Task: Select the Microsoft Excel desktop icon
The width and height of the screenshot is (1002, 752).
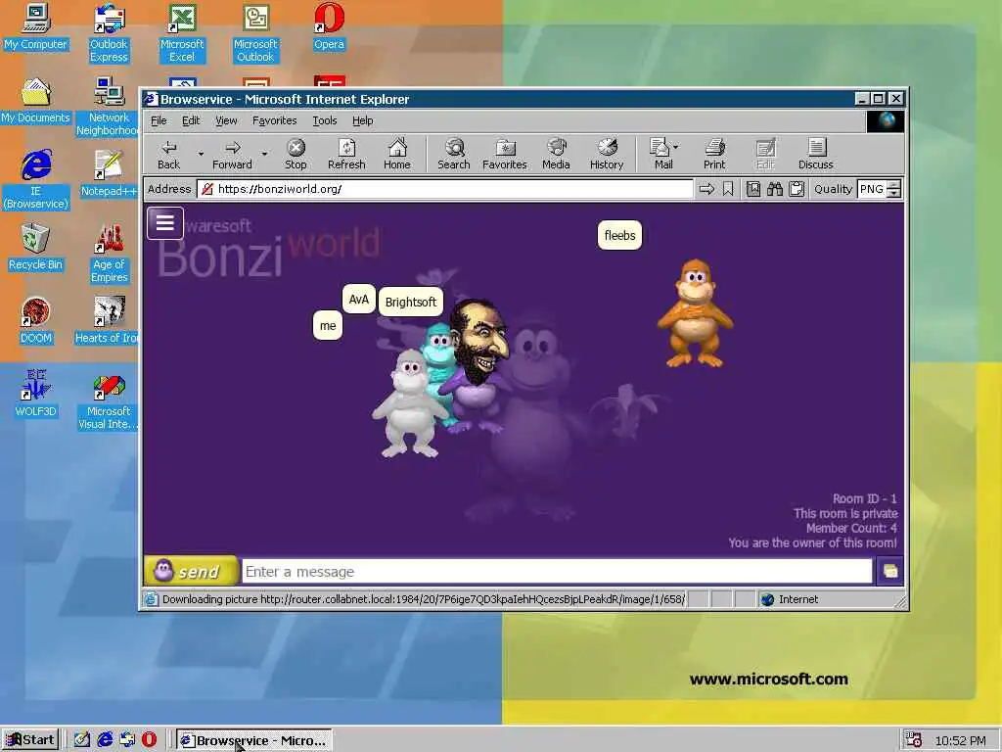Action: (182, 33)
